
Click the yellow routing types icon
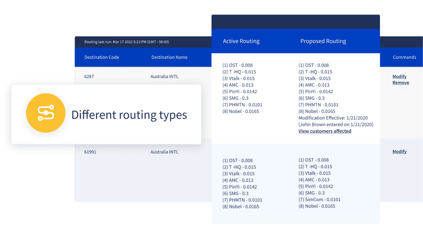[46, 113]
